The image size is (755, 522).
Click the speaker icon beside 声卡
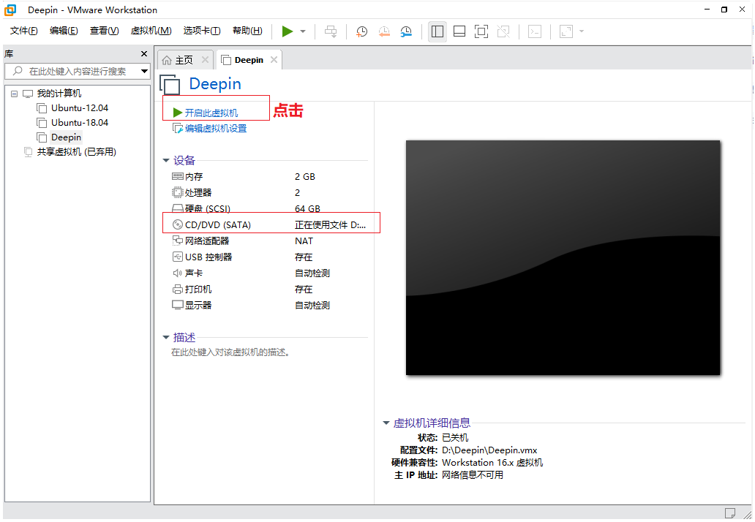[x=178, y=273]
